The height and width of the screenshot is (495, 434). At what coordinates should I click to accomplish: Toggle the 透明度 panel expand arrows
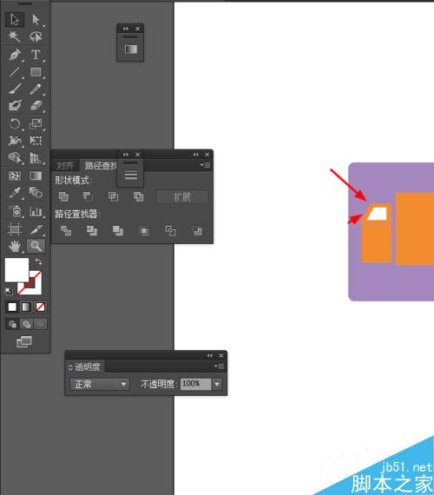pyautogui.click(x=70, y=367)
